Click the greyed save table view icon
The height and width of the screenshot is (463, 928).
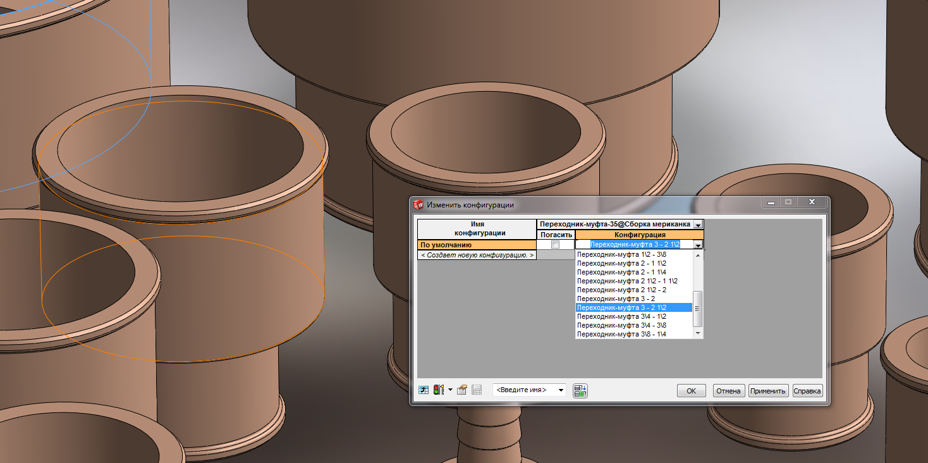[477, 390]
